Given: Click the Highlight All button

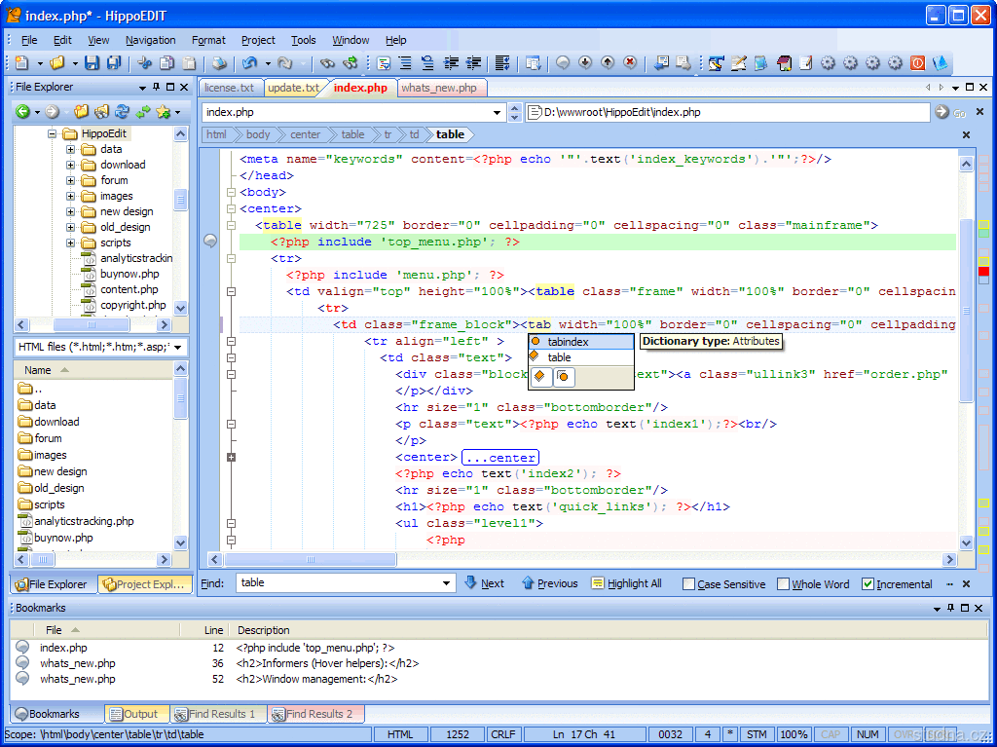Looking at the screenshot, I should click(626, 583).
